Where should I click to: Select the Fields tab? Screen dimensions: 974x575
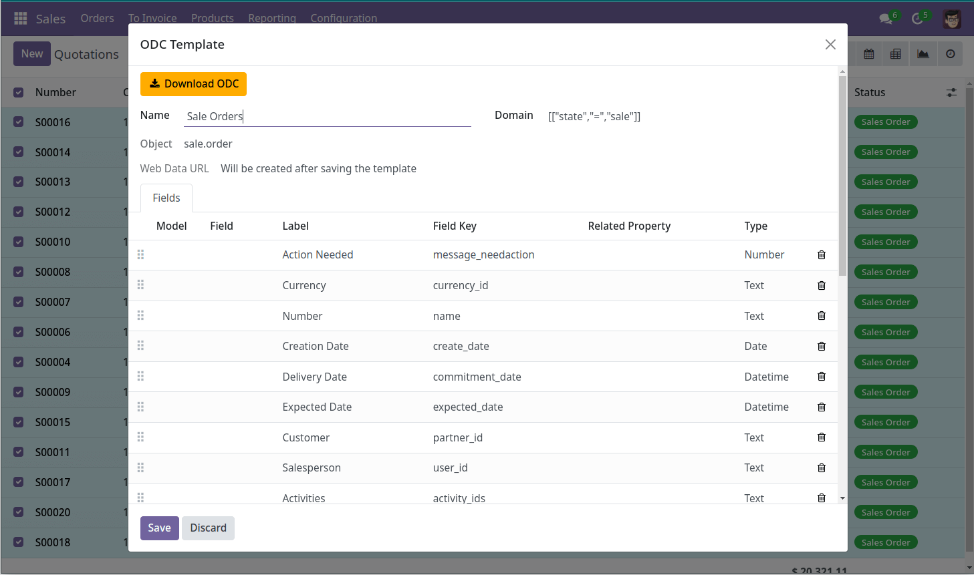[166, 198]
